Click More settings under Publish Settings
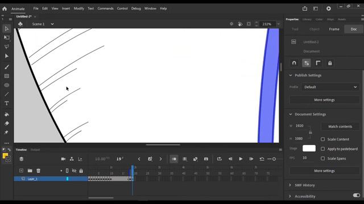Viewport: 364px width, 204px height. point(324,100)
